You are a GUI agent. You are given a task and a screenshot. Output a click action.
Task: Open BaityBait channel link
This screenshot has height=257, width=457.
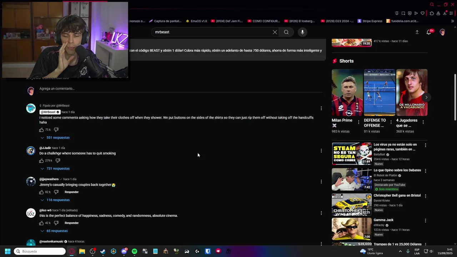[380, 155]
